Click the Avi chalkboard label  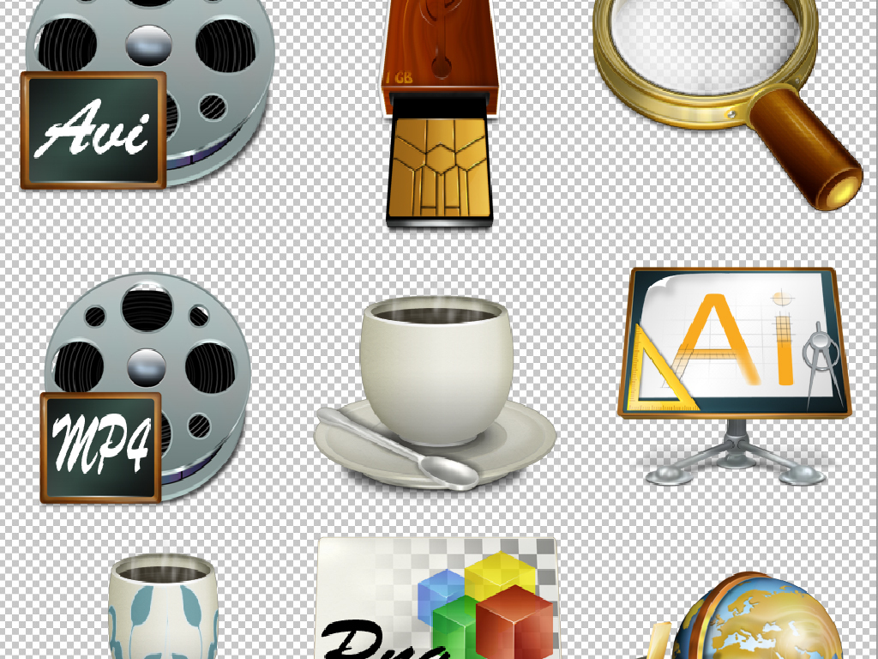tap(93, 130)
